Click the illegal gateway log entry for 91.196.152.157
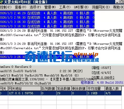The height and width of the screenshot is (109, 124). [x=61, y=48]
